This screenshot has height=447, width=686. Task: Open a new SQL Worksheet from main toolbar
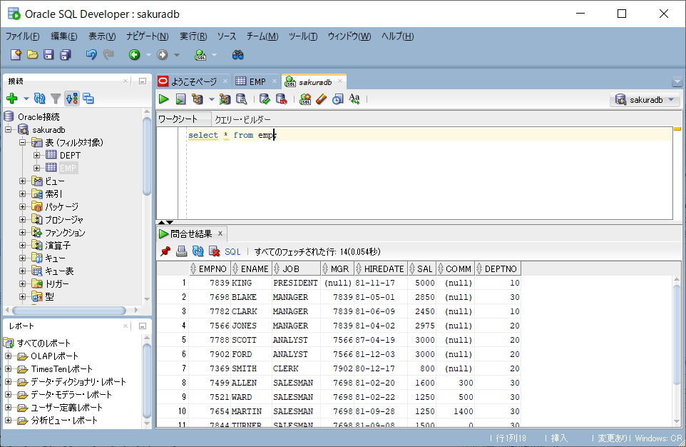point(200,55)
